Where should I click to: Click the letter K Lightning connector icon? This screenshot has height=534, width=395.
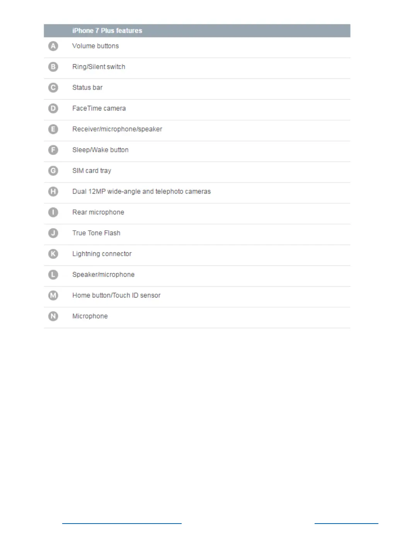coord(53,254)
